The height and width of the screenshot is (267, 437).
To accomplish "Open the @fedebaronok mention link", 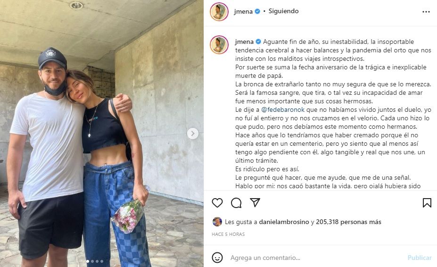I will point(283,109).
